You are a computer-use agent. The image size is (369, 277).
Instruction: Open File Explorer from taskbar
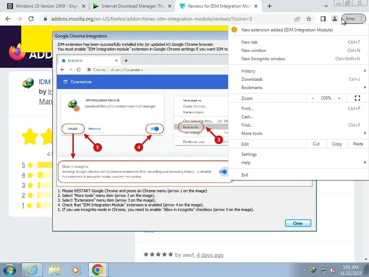pos(54,270)
